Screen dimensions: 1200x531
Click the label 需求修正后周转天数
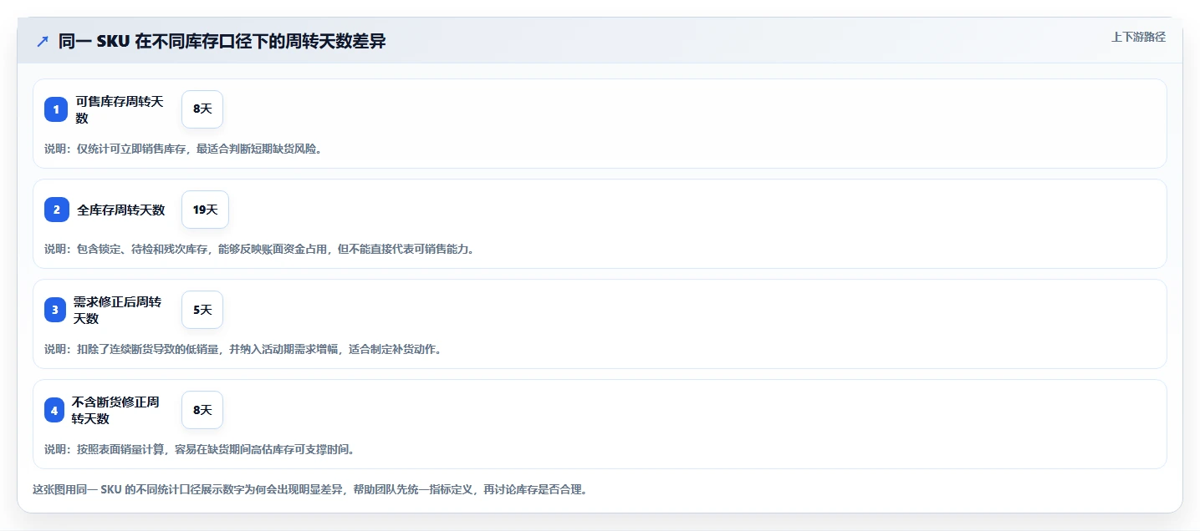tap(117, 310)
